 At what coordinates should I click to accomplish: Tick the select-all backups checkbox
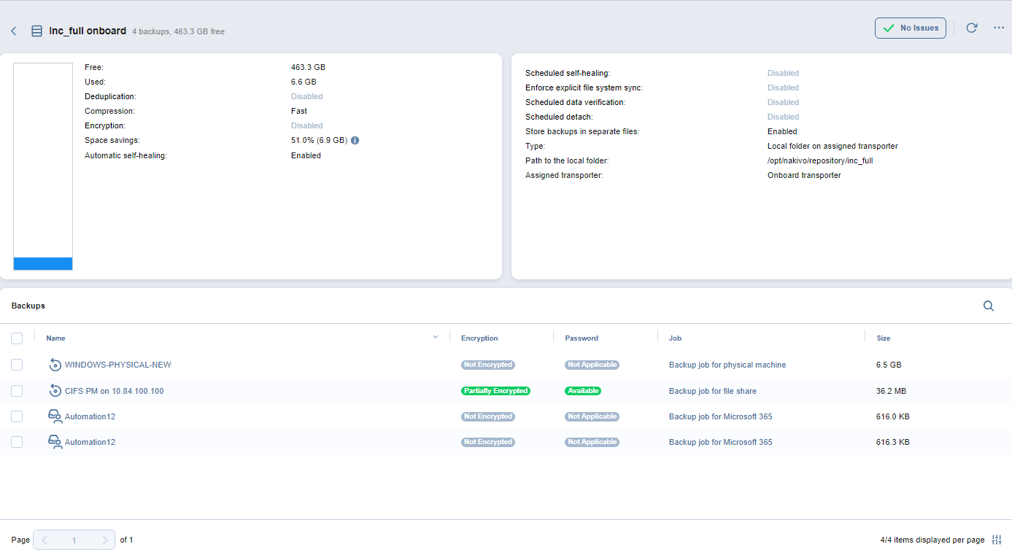[x=17, y=338]
